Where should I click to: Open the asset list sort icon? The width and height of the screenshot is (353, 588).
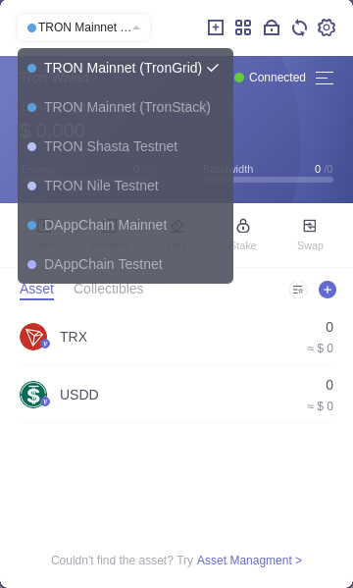coord(298,290)
